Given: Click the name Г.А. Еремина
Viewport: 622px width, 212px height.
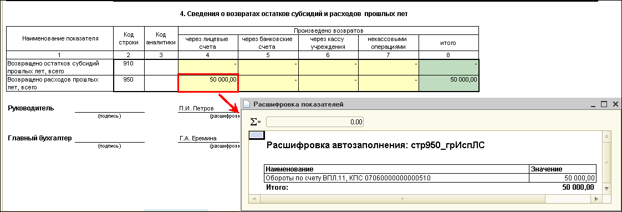Looking at the screenshot, I should (x=198, y=139).
